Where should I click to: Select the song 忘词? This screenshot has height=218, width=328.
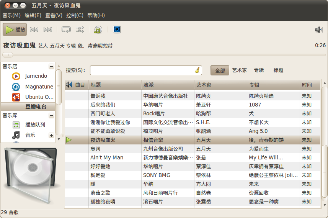[x=95, y=149]
